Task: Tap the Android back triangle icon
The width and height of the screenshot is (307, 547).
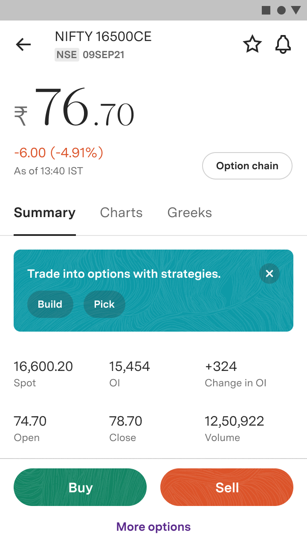Action: [296, 10]
